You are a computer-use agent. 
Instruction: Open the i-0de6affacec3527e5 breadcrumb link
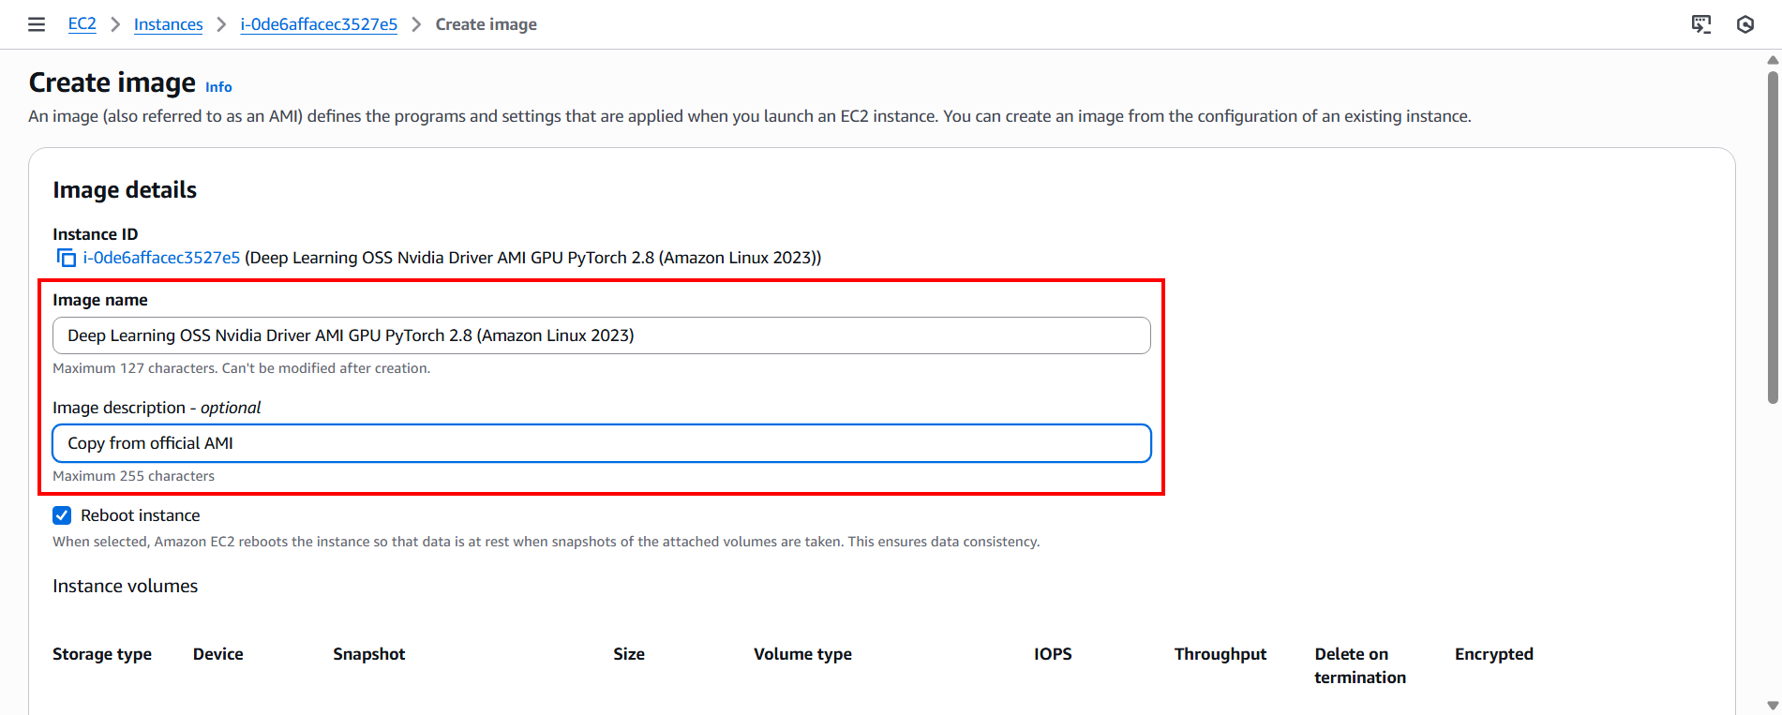coord(319,24)
